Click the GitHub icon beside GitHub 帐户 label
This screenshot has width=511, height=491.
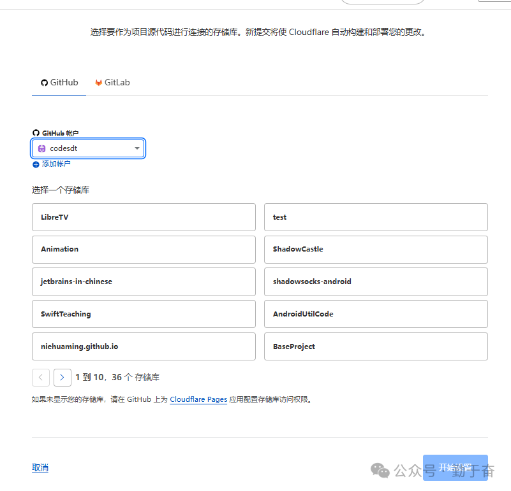coord(36,132)
